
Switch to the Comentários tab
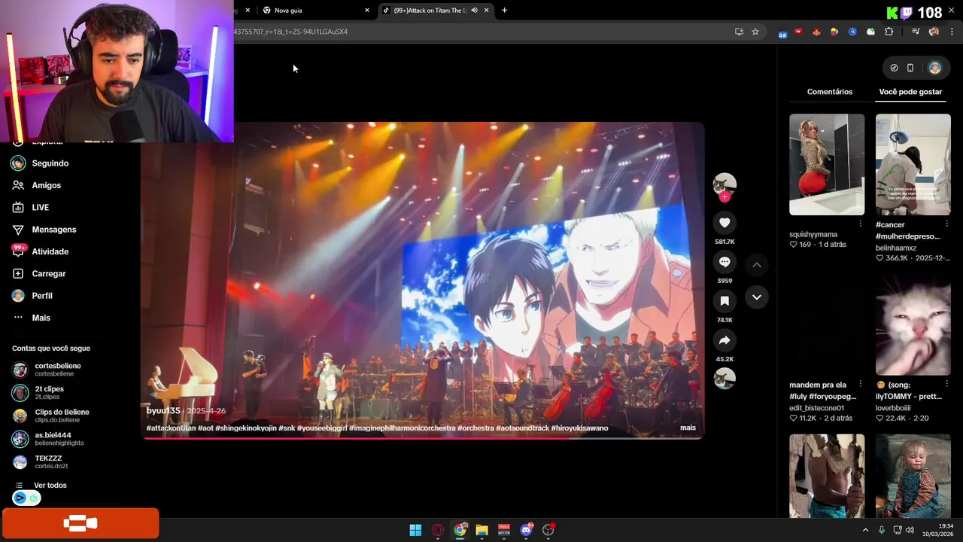(x=830, y=92)
